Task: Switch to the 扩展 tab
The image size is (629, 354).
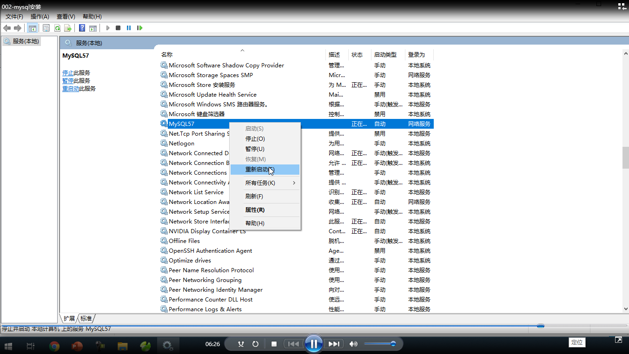Action: [69, 319]
